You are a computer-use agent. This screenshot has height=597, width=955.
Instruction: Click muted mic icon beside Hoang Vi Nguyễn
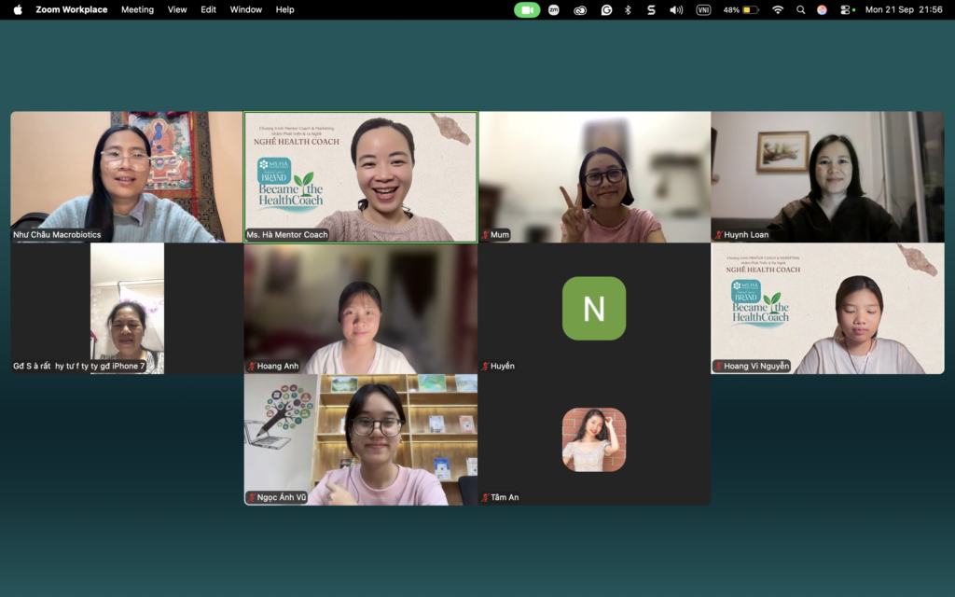pyautogui.click(x=719, y=366)
